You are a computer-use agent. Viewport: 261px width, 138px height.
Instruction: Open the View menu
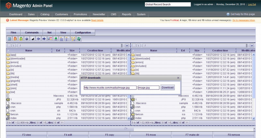[63, 33]
